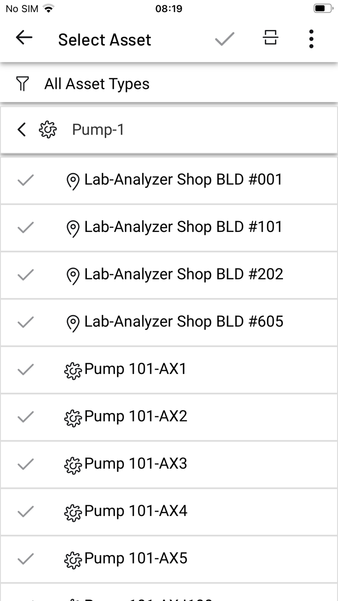Check the Pump 101-AX2 selection checkmark

coord(26,416)
